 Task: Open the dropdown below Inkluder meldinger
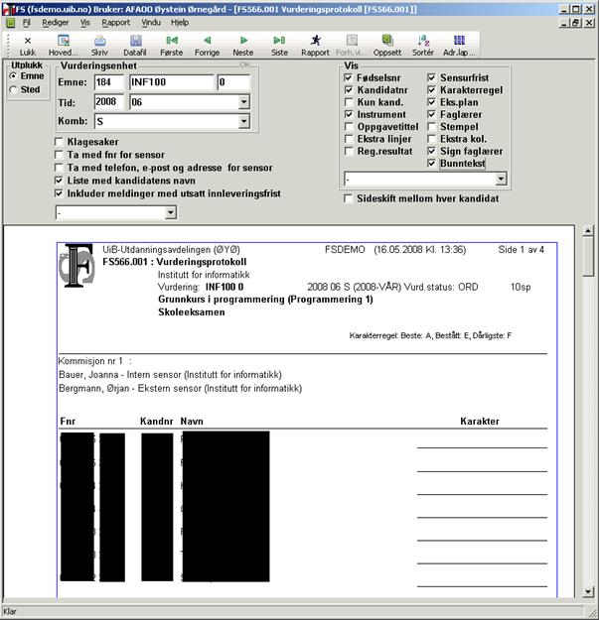tap(170, 212)
